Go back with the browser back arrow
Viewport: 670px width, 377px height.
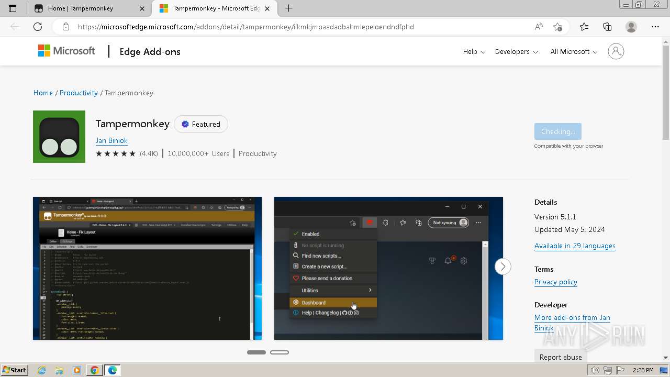[x=15, y=27]
